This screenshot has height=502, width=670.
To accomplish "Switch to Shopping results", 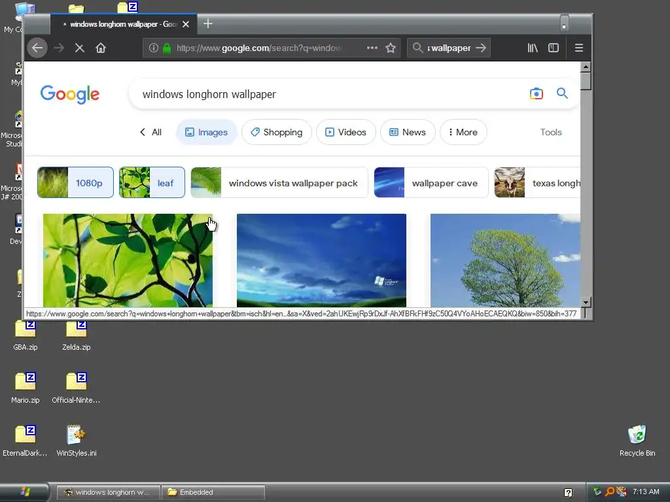I will pos(277,132).
